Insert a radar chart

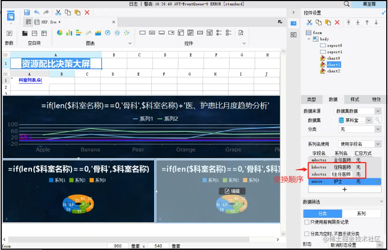coord(117,33)
